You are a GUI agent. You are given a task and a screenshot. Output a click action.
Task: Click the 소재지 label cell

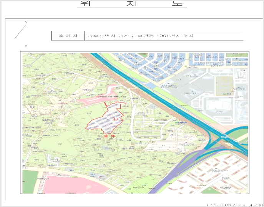coord(68,36)
